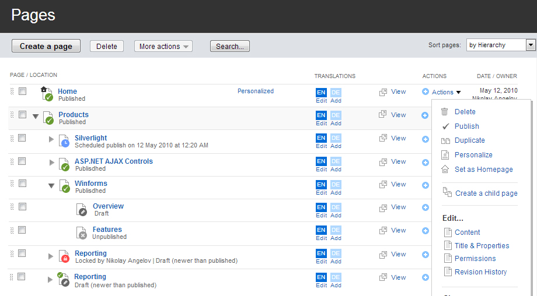Click the Home page status icon
The width and height of the screenshot is (537, 296).
tap(47, 94)
